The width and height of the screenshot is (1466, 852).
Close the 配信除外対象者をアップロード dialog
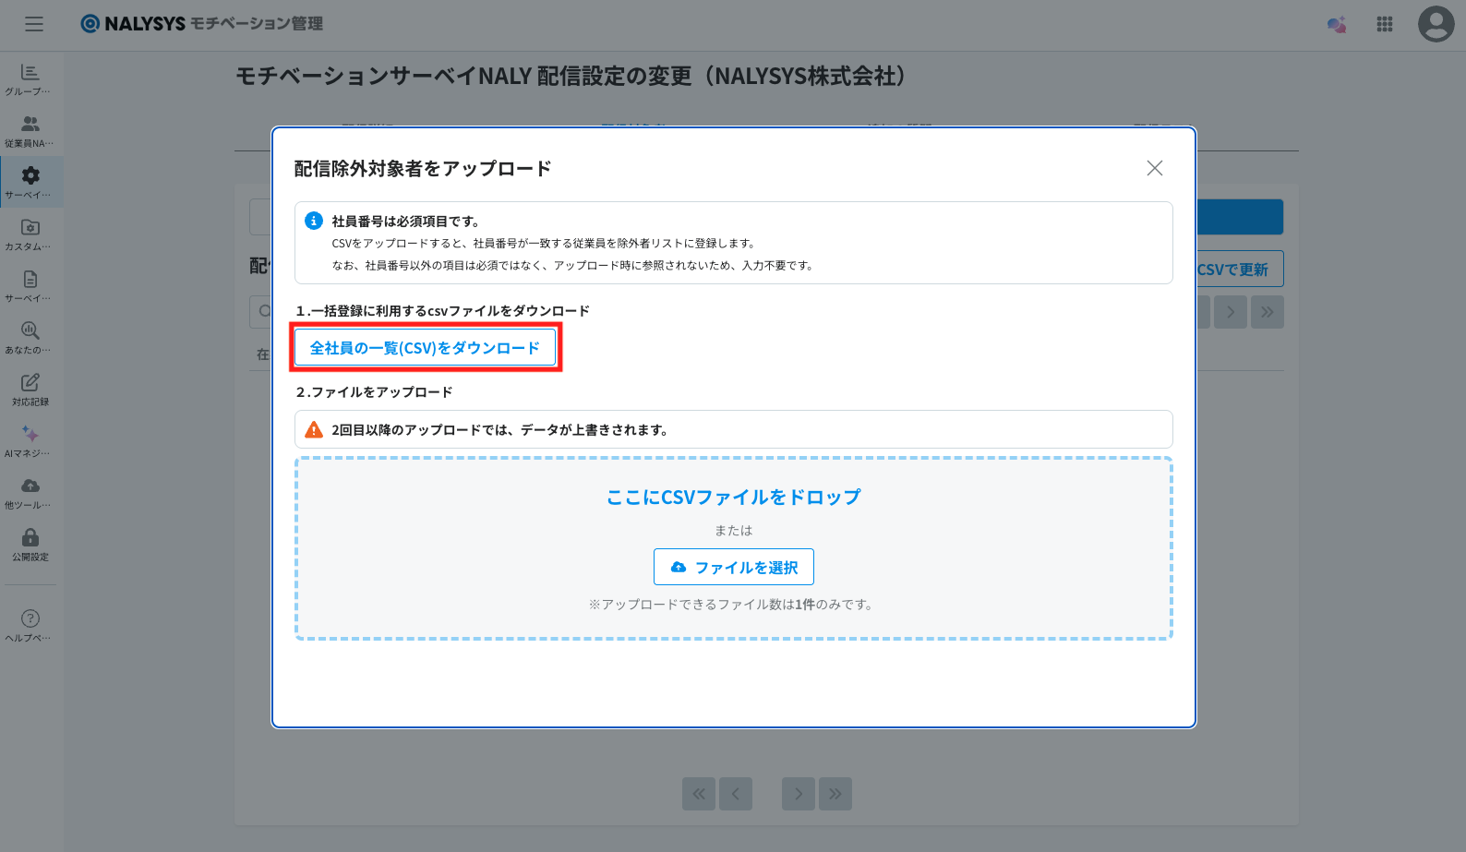(x=1154, y=168)
